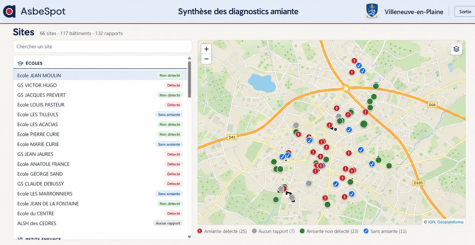Image resolution: width=475 pixels, height=245 pixels.
Task: Click the large green marker east of center
Action: pos(364,124)
